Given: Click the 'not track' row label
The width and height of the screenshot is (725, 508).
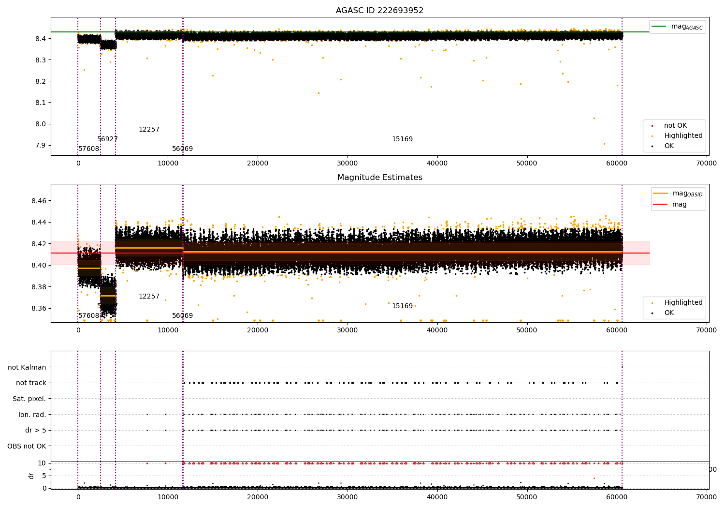Looking at the screenshot, I should [31, 383].
